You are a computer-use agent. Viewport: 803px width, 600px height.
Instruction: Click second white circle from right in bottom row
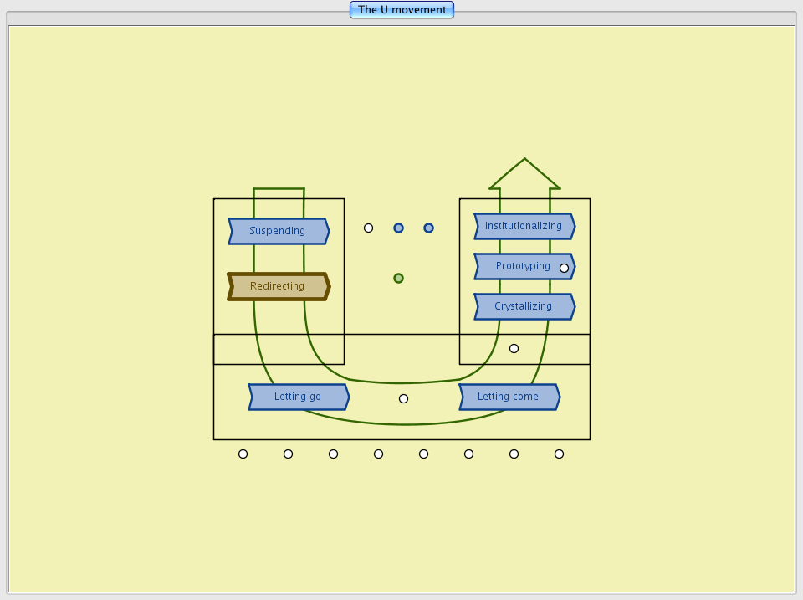514,454
